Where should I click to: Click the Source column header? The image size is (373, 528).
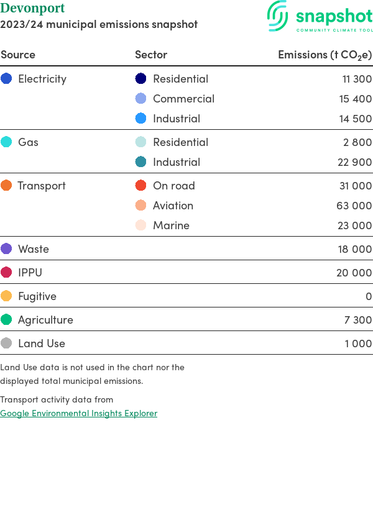18,55
